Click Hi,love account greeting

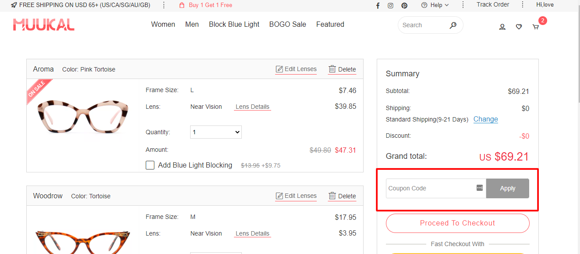click(545, 5)
